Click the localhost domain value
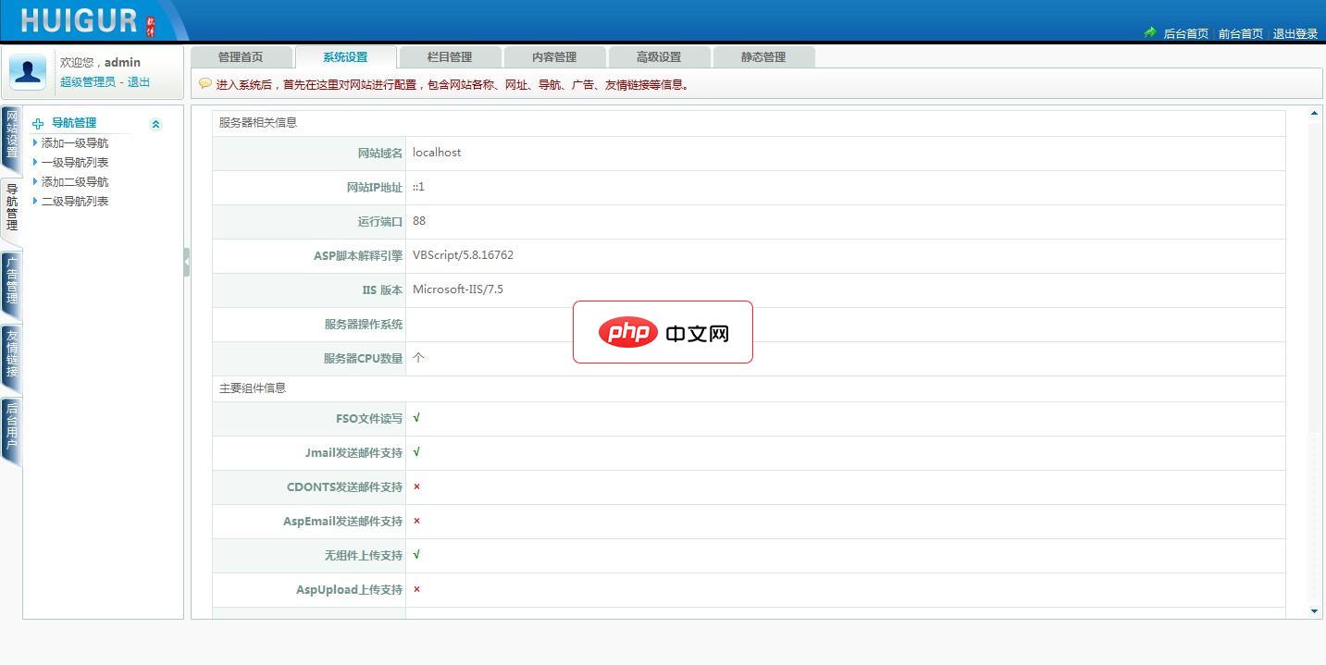Viewport: 1326px width, 665px height. 437,153
